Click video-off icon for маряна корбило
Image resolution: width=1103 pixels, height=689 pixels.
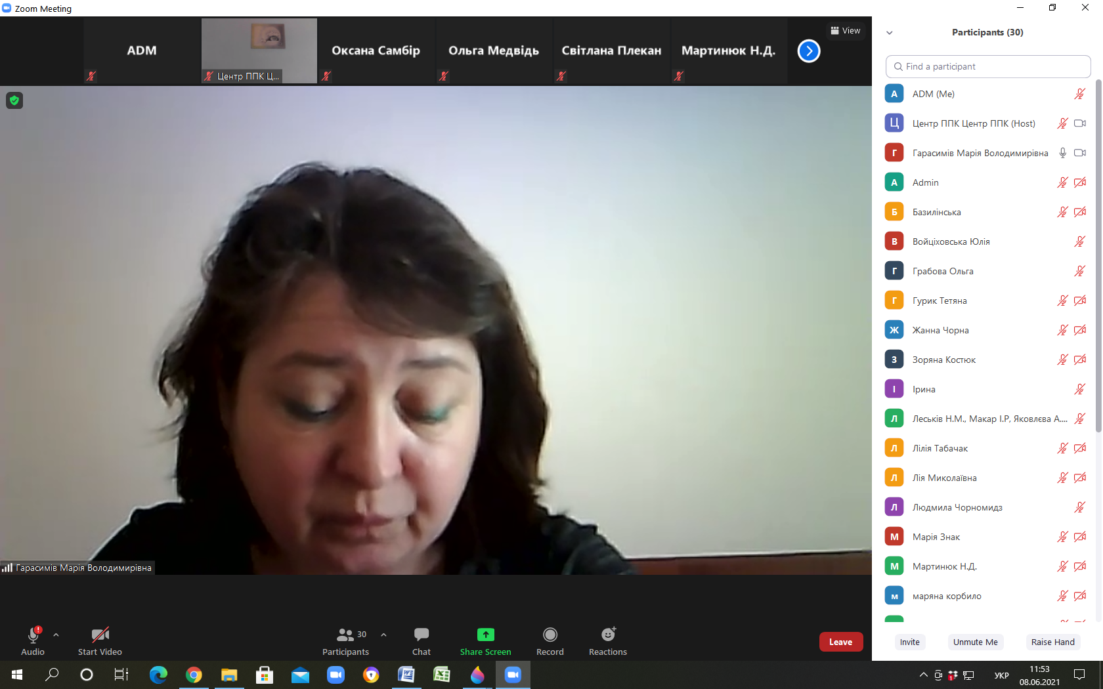click(x=1080, y=596)
